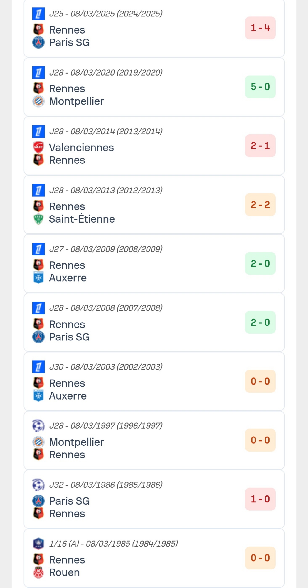308x588 pixels.
Task: Click the Valenciennes VAFC crest
Action: point(38,147)
